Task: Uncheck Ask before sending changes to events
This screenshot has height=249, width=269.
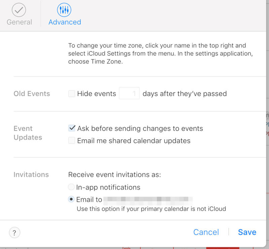Action: point(72,128)
